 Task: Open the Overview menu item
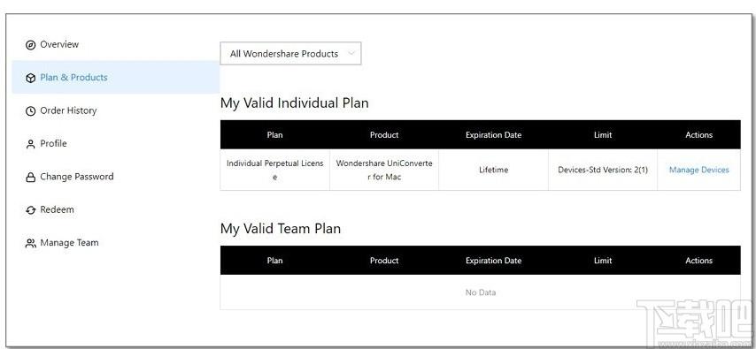point(58,44)
